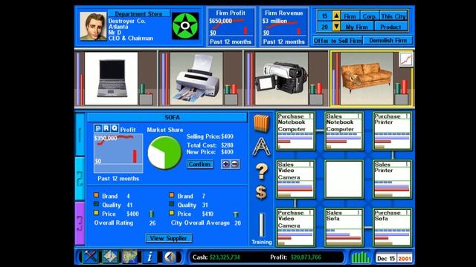Click Offer to Sell Firm button
476x267 pixels.
coord(338,40)
